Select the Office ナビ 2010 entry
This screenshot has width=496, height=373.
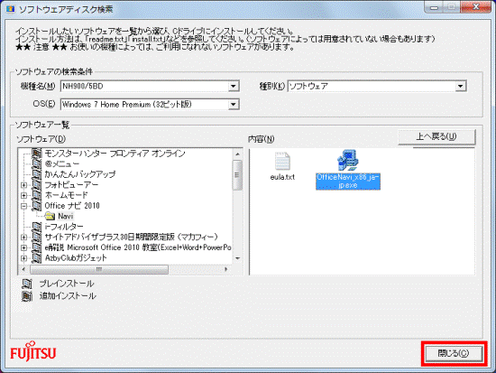tap(72, 206)
